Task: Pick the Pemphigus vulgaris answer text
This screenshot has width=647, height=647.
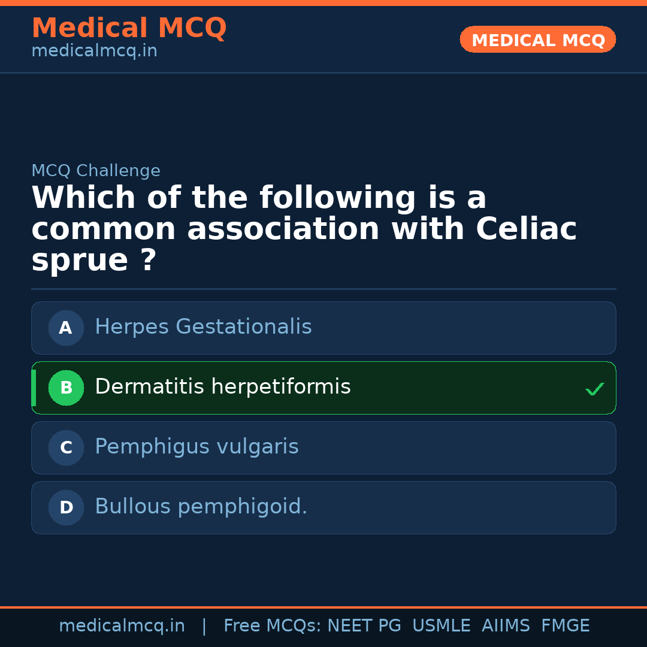Action: click(x=196, y=447)
